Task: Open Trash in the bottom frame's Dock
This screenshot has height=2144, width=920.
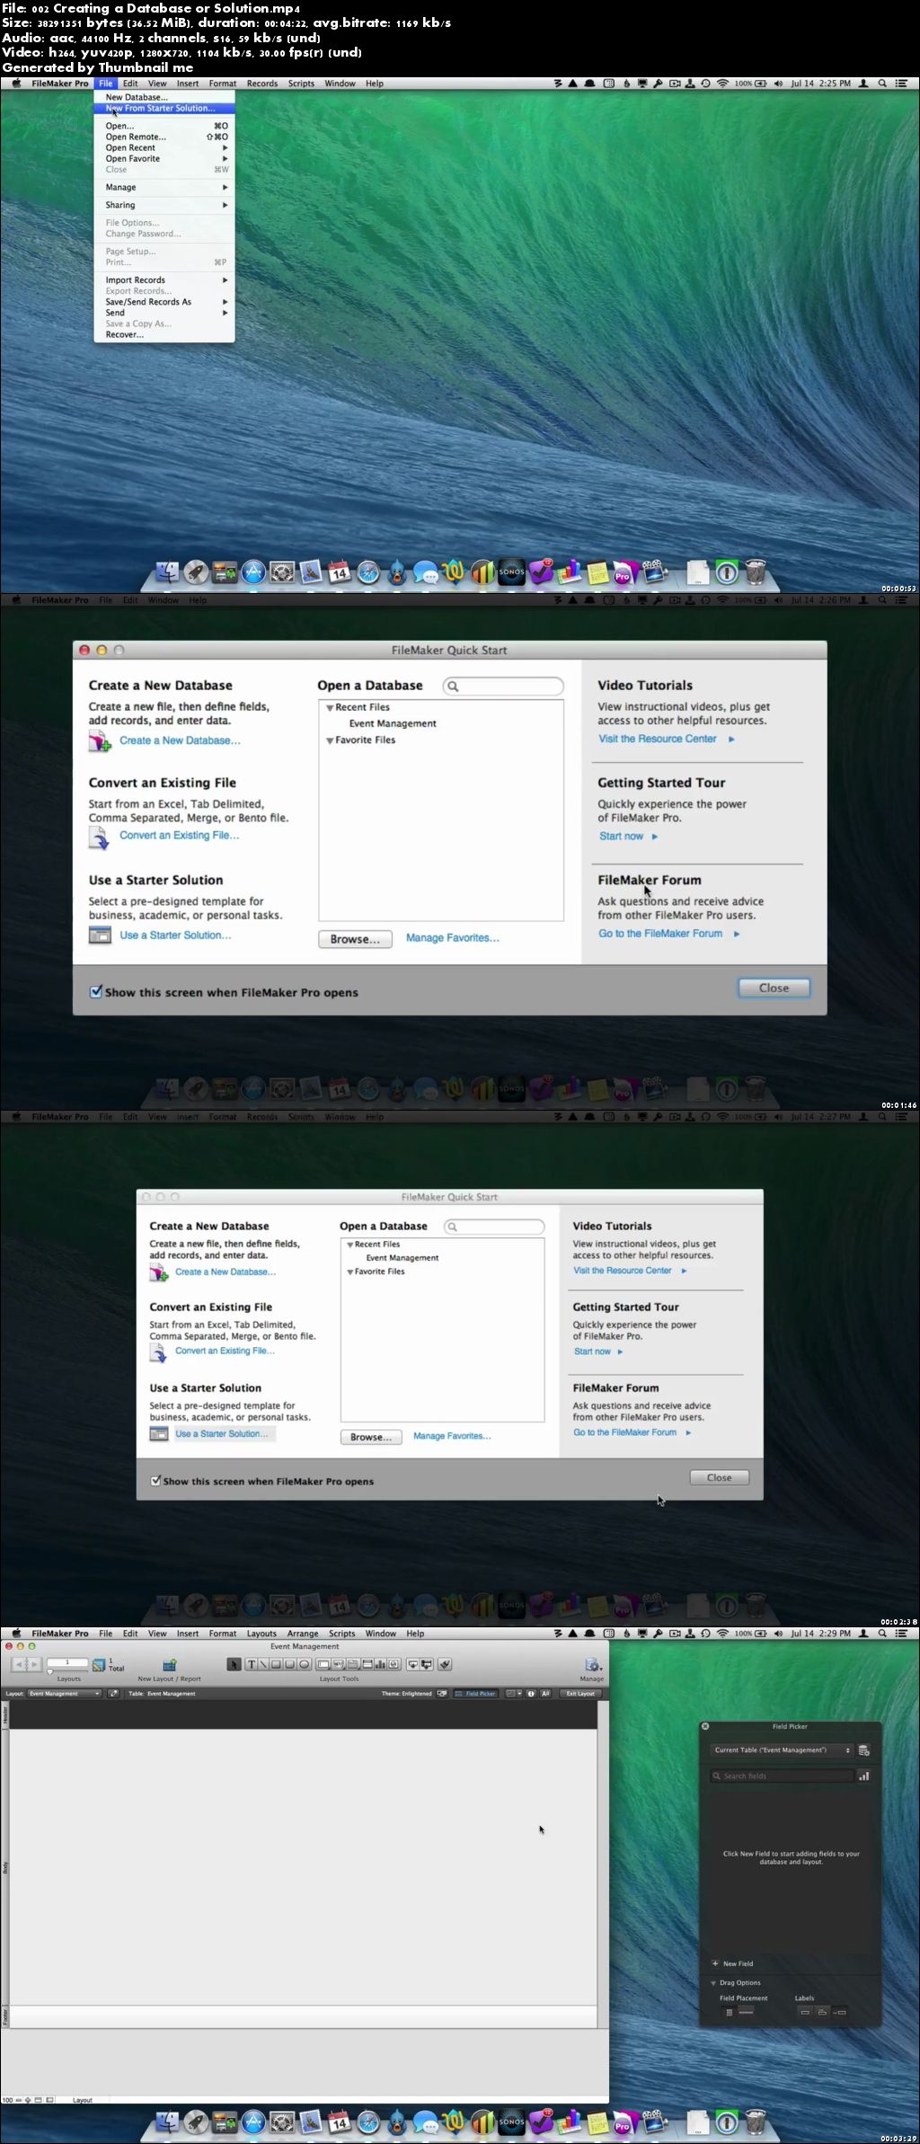Action: point(756,2122)
